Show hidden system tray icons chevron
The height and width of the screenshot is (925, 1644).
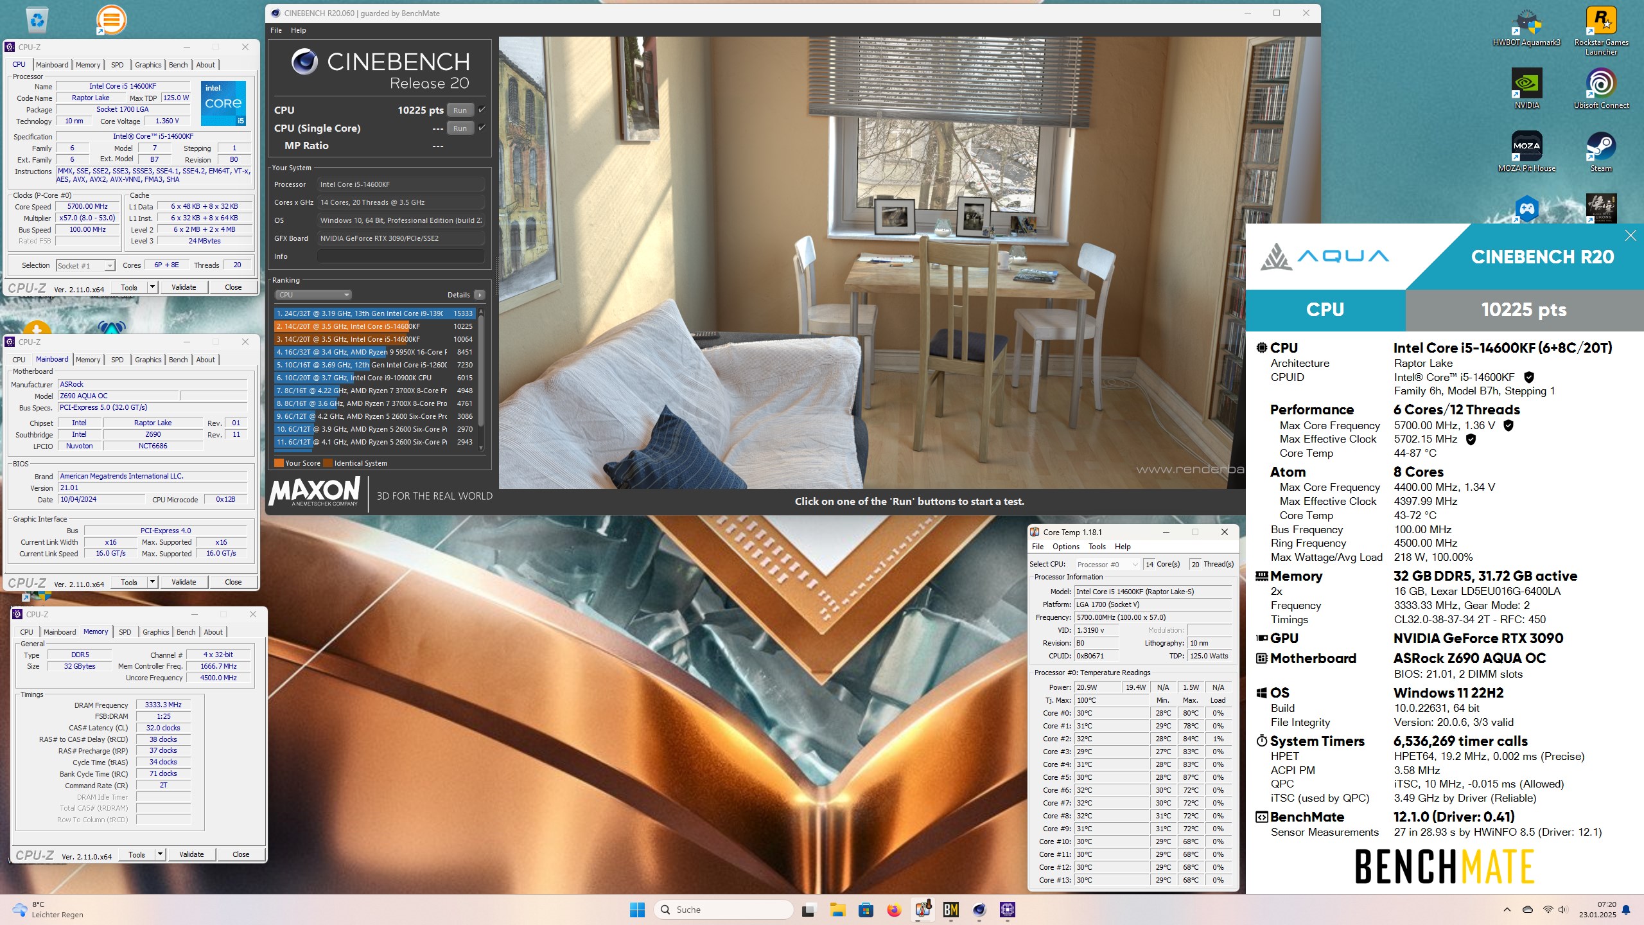(1507, 910)
